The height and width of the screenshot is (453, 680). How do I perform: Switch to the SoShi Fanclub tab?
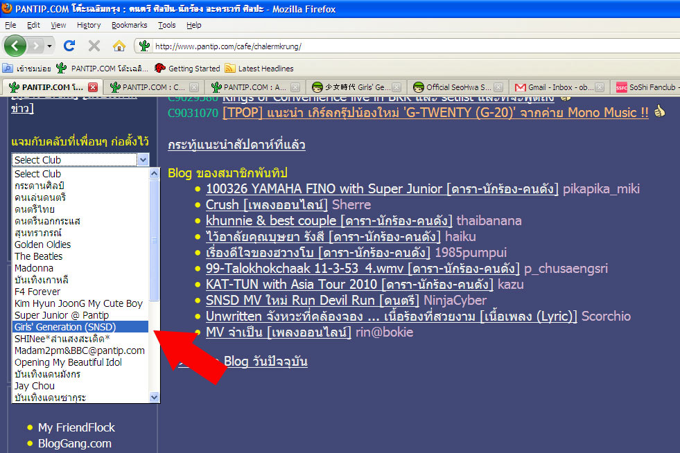click(646, 87)
